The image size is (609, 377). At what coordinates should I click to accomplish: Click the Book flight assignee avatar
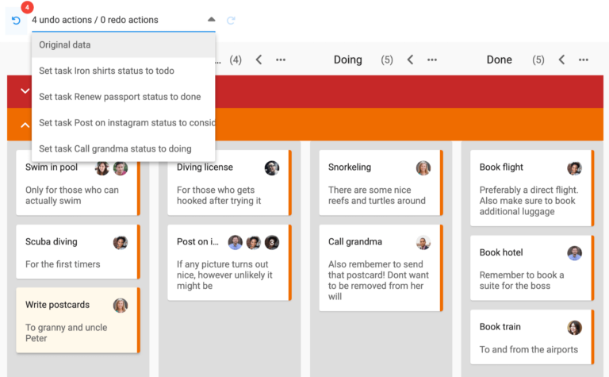tap(574, 168)
